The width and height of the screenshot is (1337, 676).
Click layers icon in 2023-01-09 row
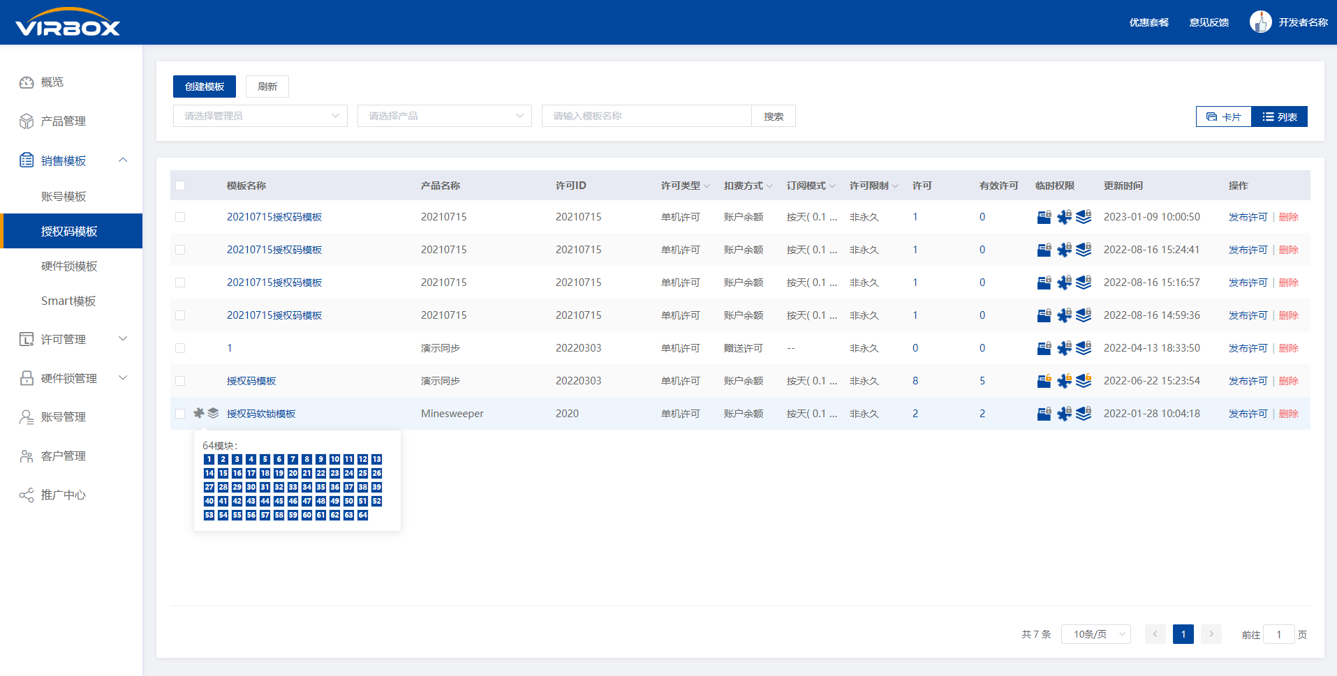1084,217
